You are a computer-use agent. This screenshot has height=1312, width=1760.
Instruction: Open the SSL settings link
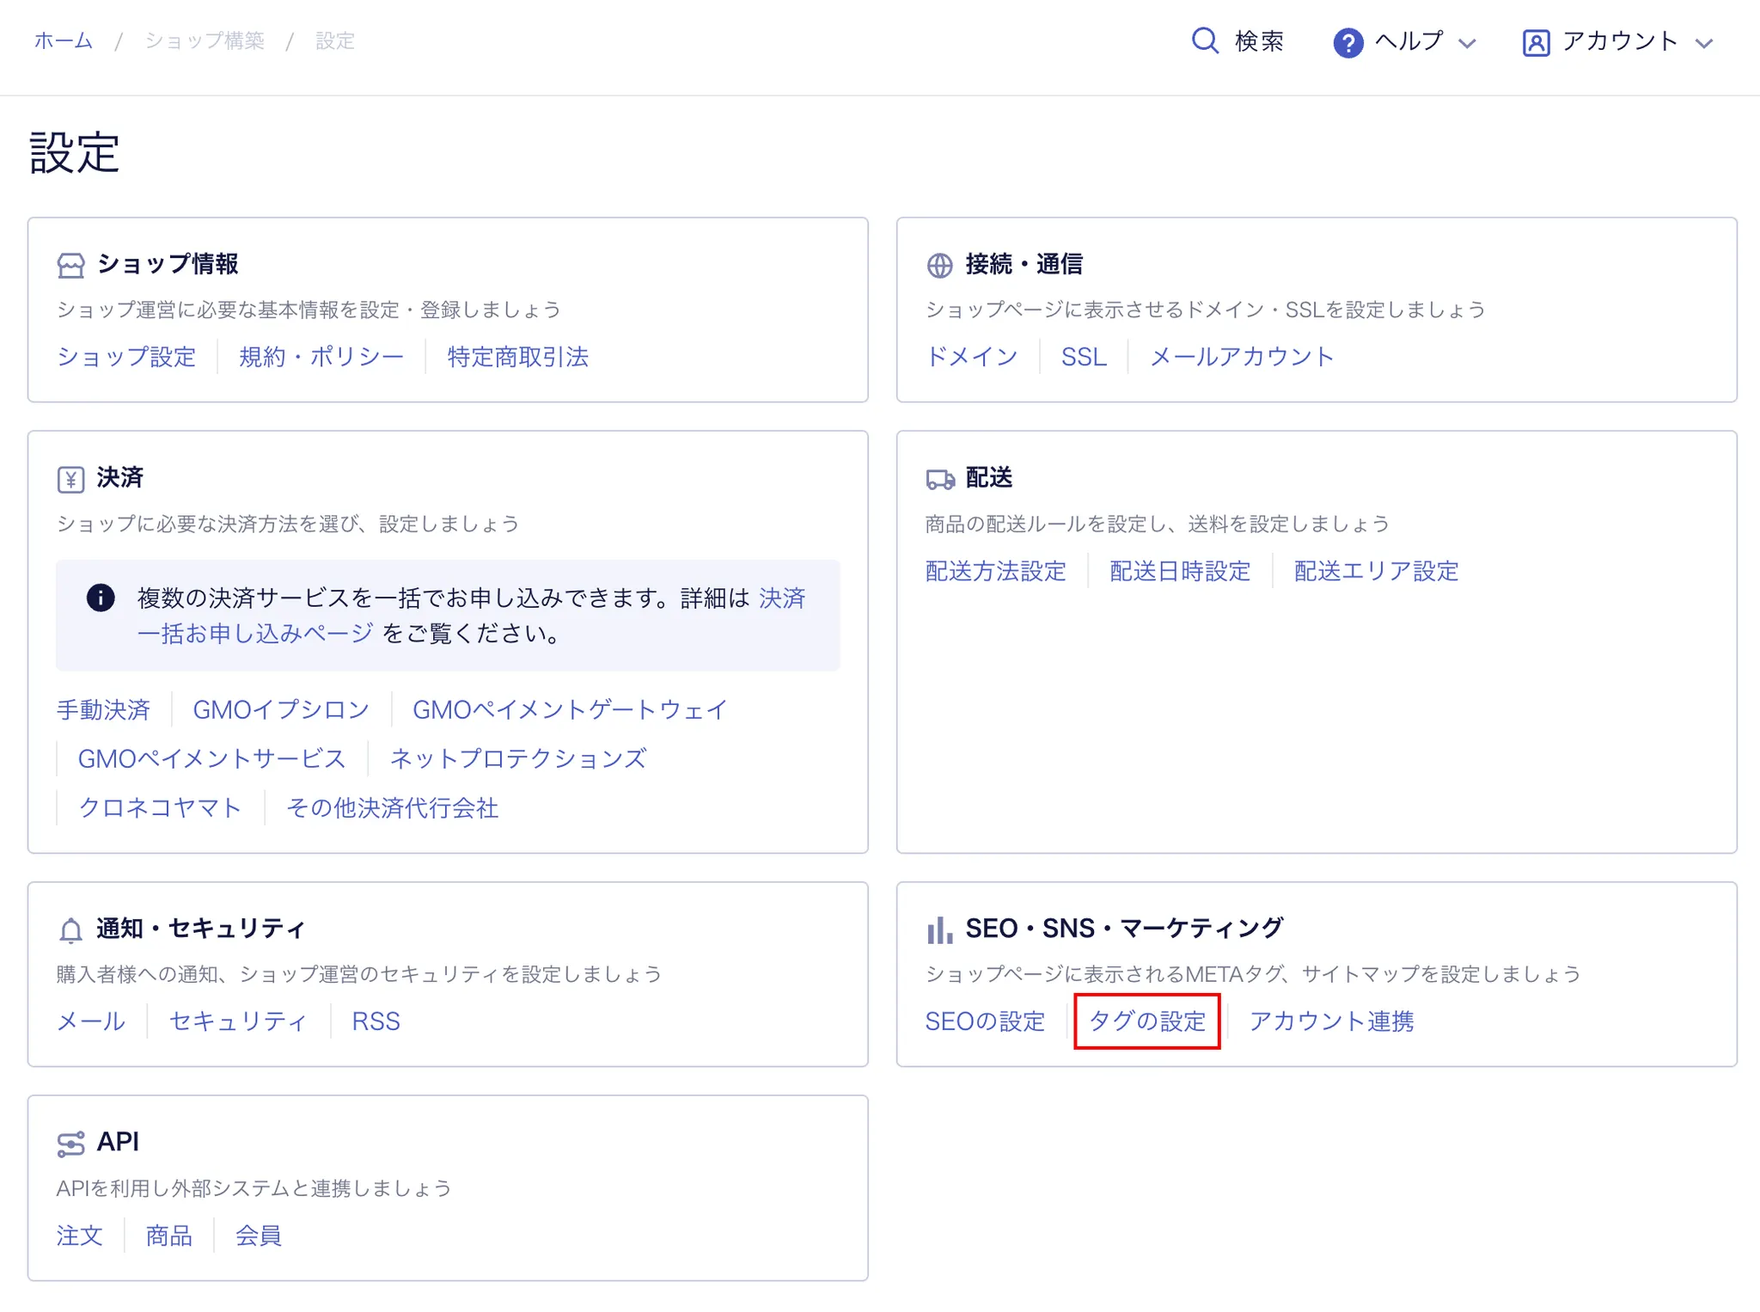[x=1084, y=357]
